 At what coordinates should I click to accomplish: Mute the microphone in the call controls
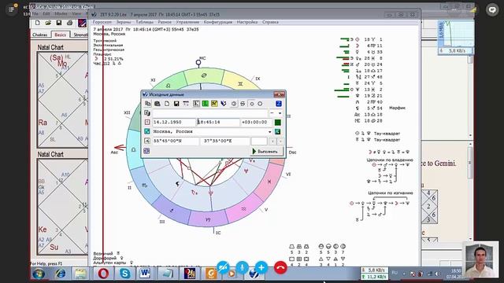click(242, 267)
